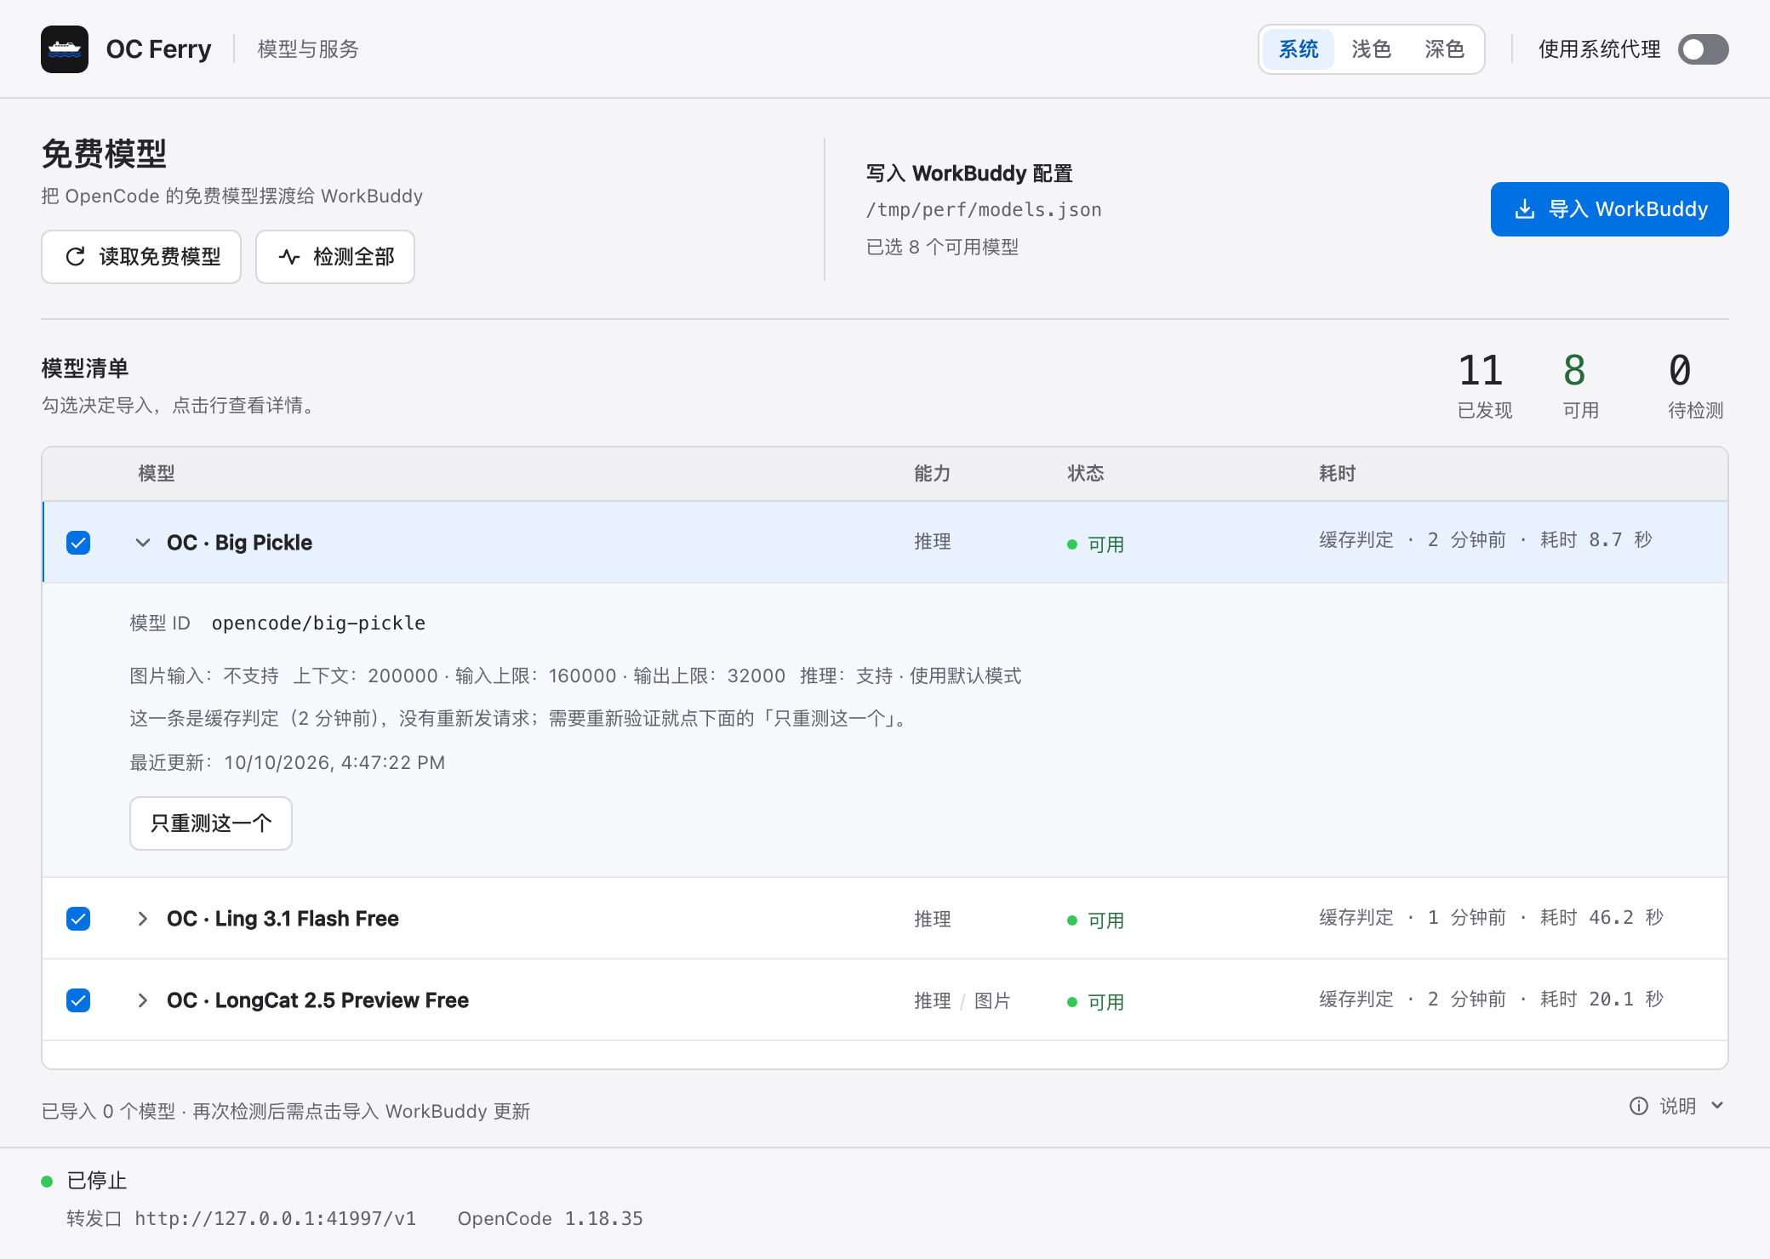
Task: Click the OC · Big Pickle model name
Action: tap(239, 543)
